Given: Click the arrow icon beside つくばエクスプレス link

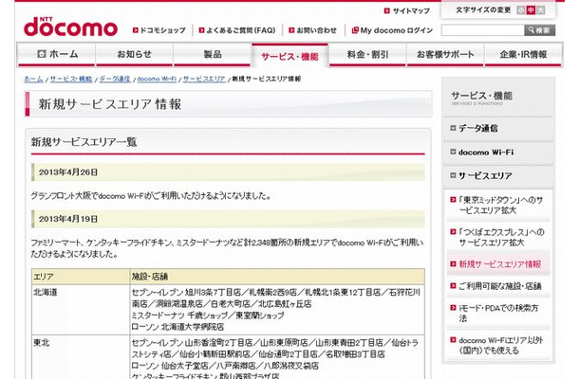Looking at the screenshot, I should [x=453, y=232].
